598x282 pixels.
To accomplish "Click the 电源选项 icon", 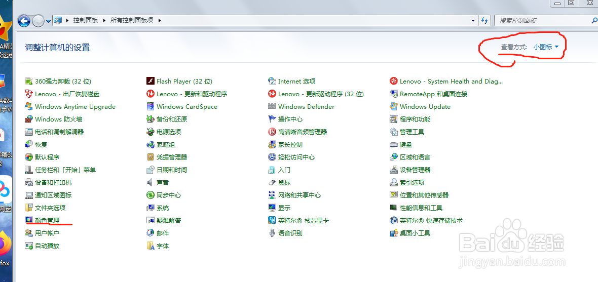I will pyautogui.click(x=151, y=132).
